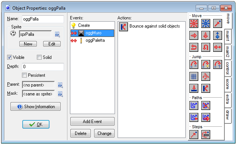
Task: Select the Path Position action icon
Action: pyautogui.click(x=194, y=117)
